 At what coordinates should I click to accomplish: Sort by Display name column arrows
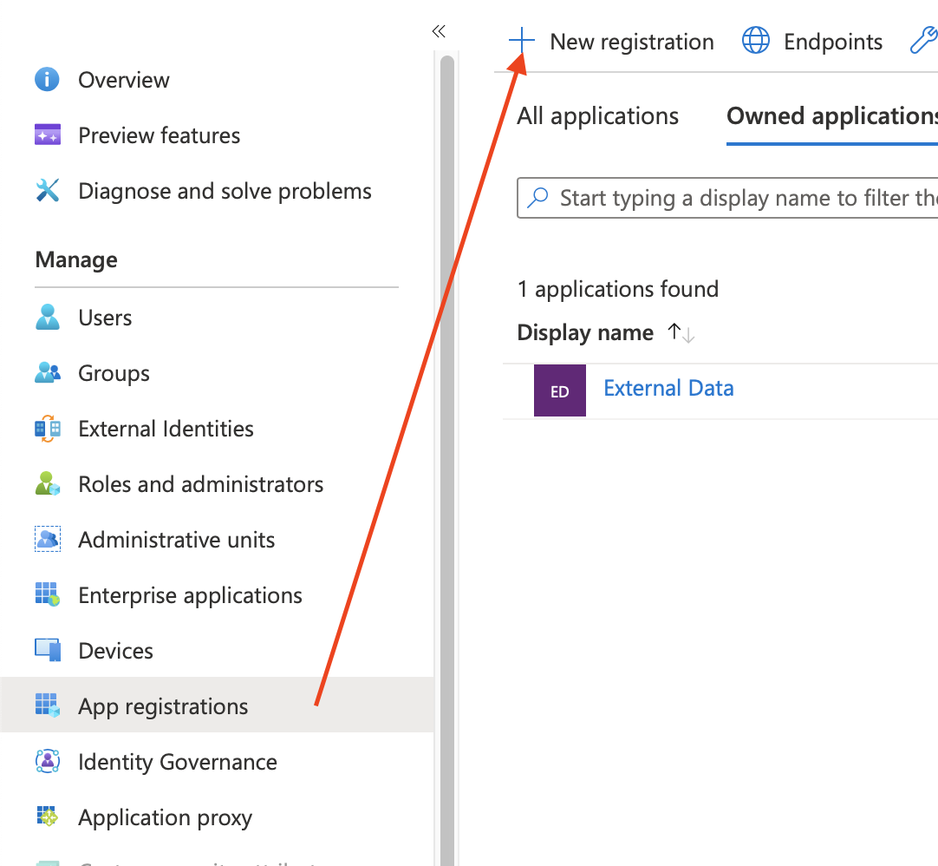681,333
